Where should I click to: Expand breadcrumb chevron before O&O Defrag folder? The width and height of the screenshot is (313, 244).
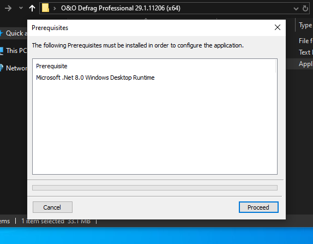(x=55, y=8)
